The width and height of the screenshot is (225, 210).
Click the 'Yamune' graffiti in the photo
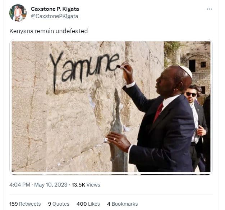pyautogui.click(x=84, y=69)
